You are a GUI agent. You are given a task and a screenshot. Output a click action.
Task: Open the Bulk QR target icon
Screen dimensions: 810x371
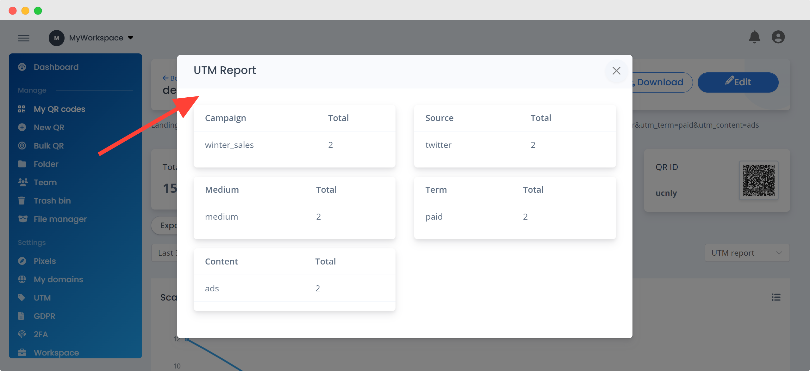22,145
